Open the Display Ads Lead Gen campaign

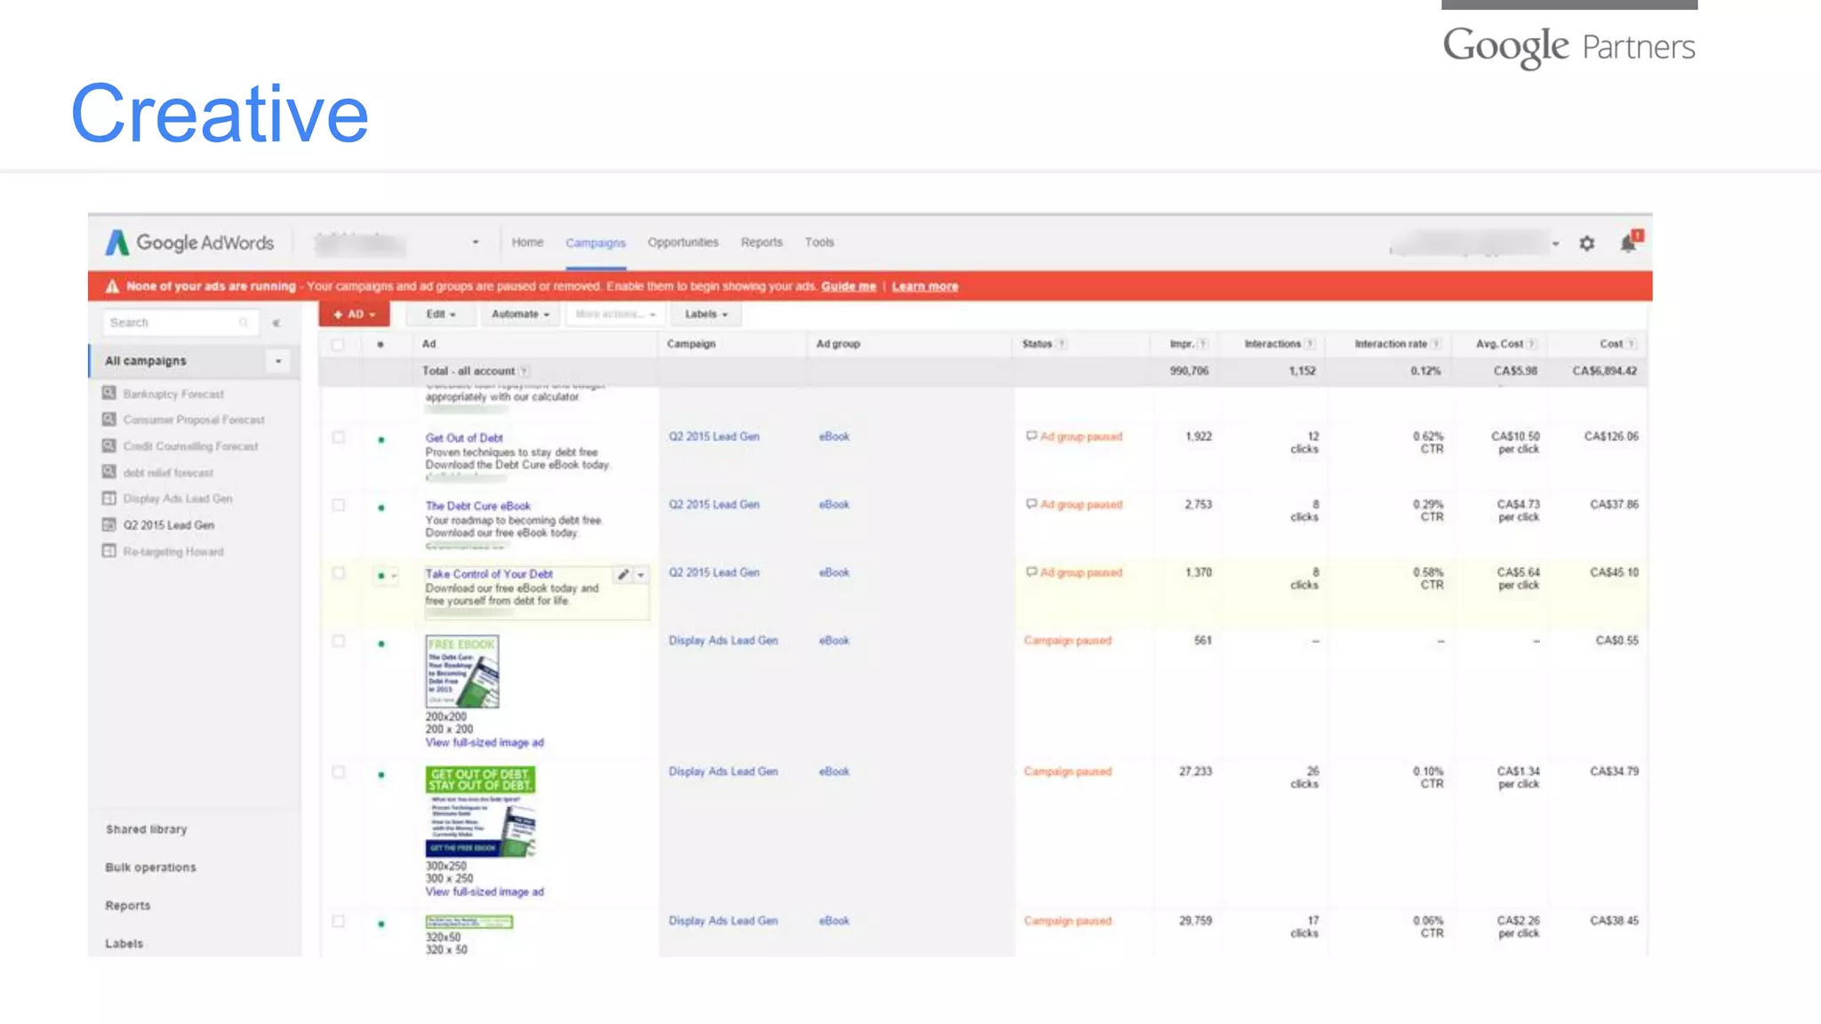[177, 499]
